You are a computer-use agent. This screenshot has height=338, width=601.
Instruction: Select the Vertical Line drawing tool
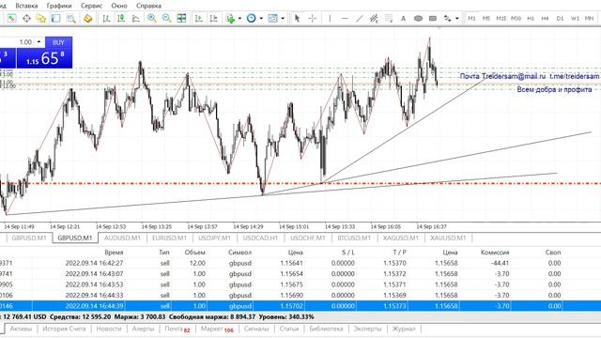(330, 18)
